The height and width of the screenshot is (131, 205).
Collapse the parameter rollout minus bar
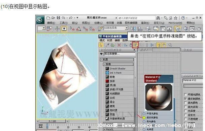tap(193, 86)
